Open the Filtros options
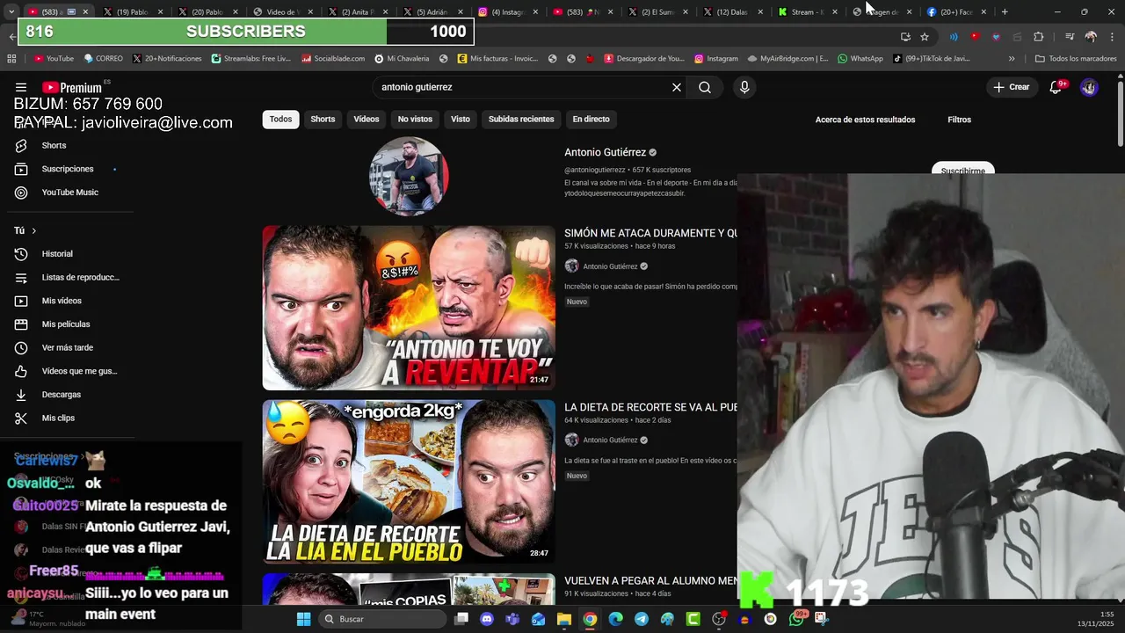The width and height of the screenshot is (1125, 633). click(959, 120)
